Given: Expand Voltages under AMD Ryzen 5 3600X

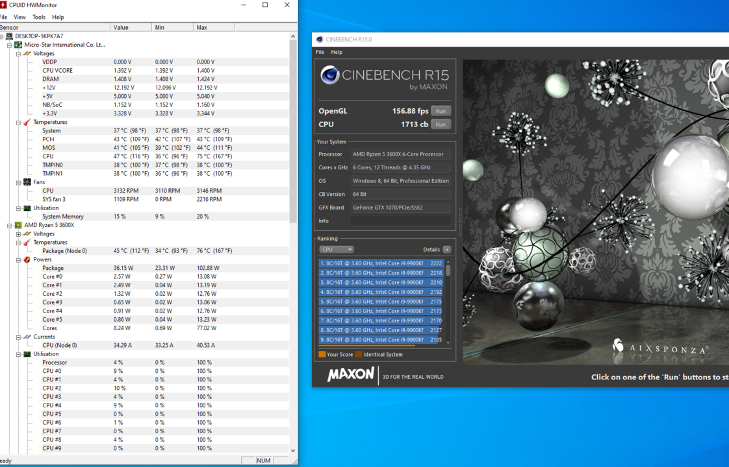Looking at the screenshot, I should [19, 234].
